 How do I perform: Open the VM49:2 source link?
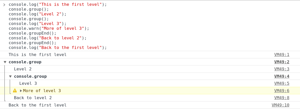pyautogui.click(x=282, y=62)
